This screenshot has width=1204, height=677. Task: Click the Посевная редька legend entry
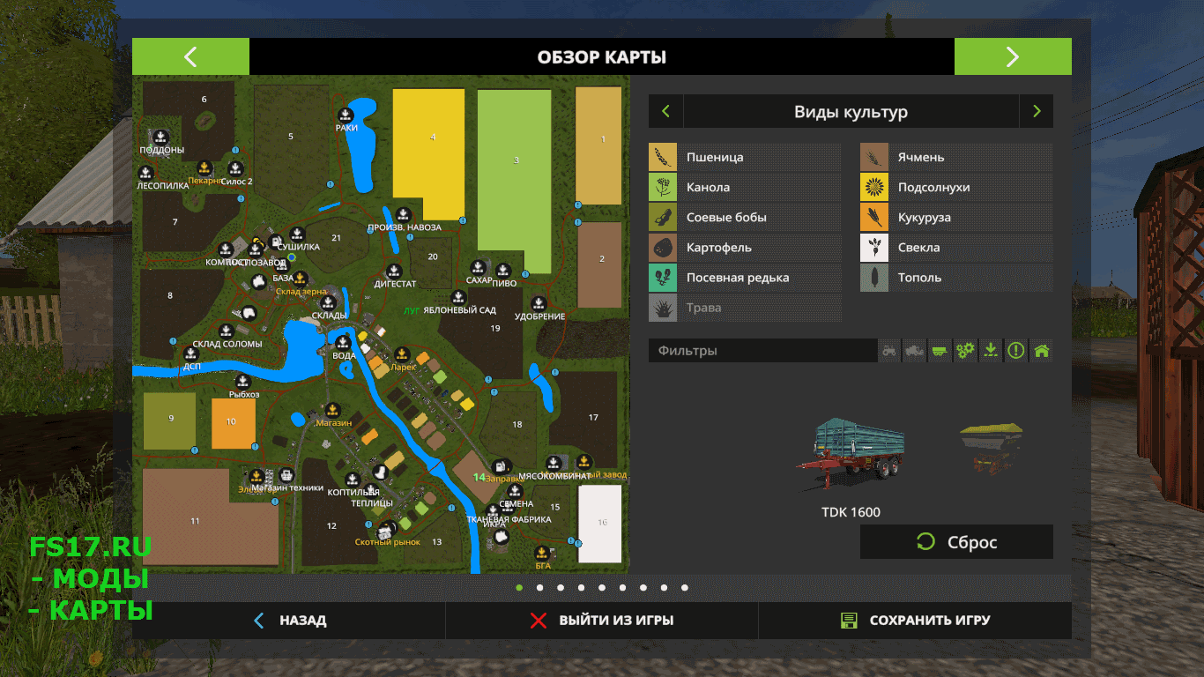pyautogui.click(x=745, y=278)
